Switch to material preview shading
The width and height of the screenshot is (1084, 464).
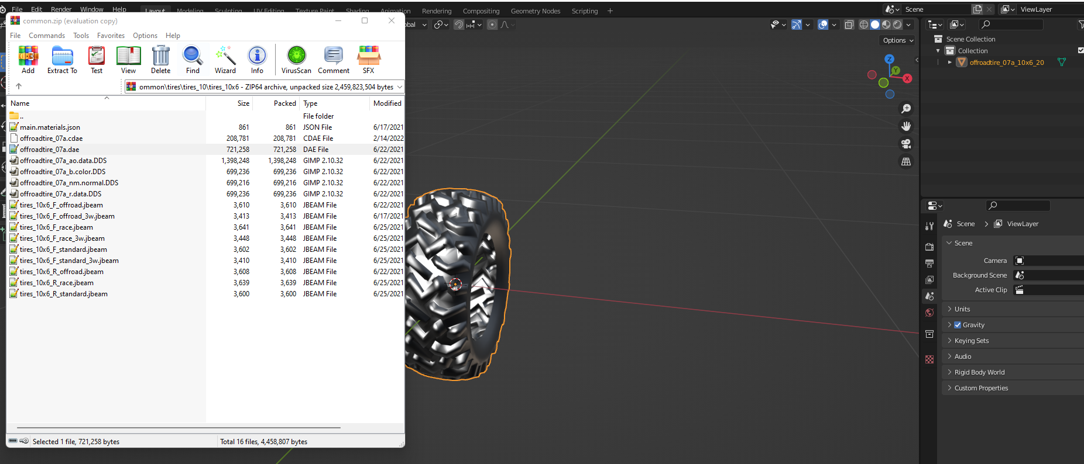(x=886, y=25)
